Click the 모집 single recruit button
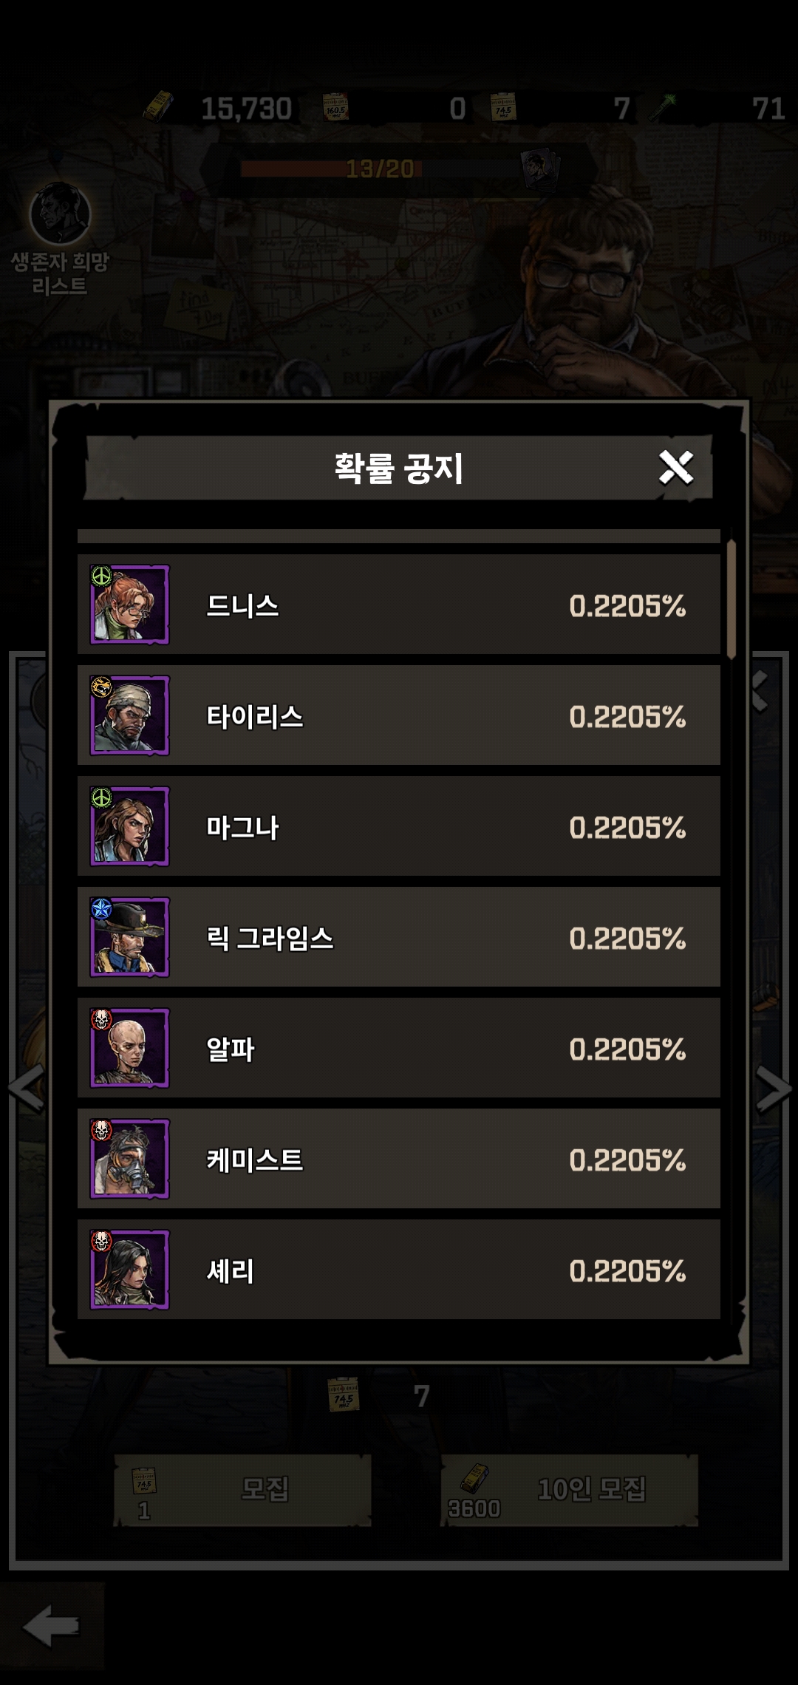 (x=242, y=1491)
